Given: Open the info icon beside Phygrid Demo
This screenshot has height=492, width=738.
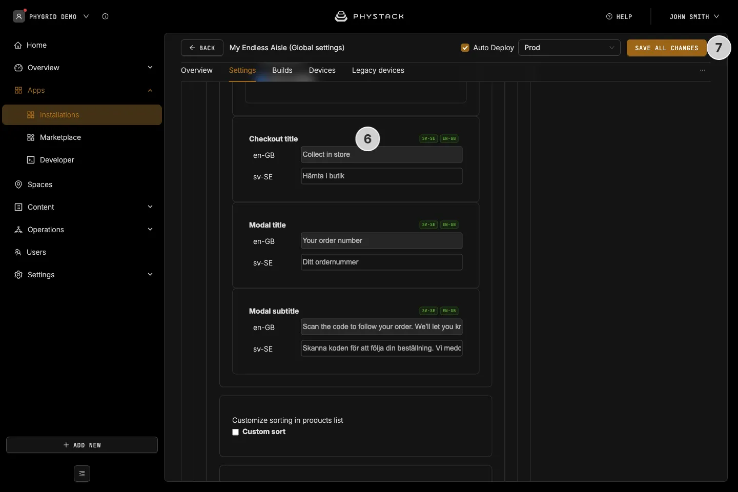Looking at the screenshot, I should point(105,16).
